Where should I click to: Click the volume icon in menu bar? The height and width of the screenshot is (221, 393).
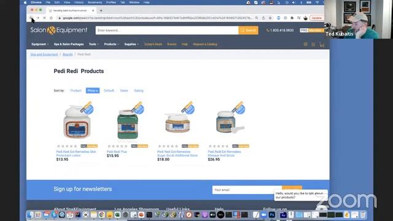[x=294, y=2]
